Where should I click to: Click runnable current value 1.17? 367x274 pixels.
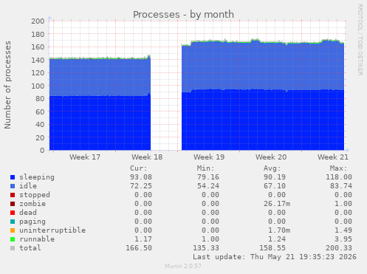click(x=143, y=239)
